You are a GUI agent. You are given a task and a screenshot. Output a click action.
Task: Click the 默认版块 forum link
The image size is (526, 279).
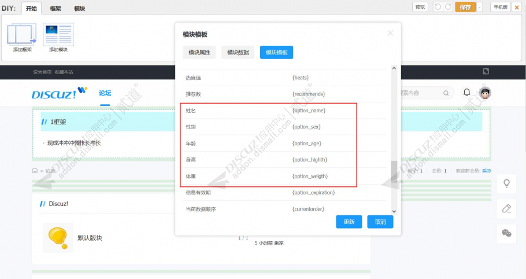coord(90,238)
